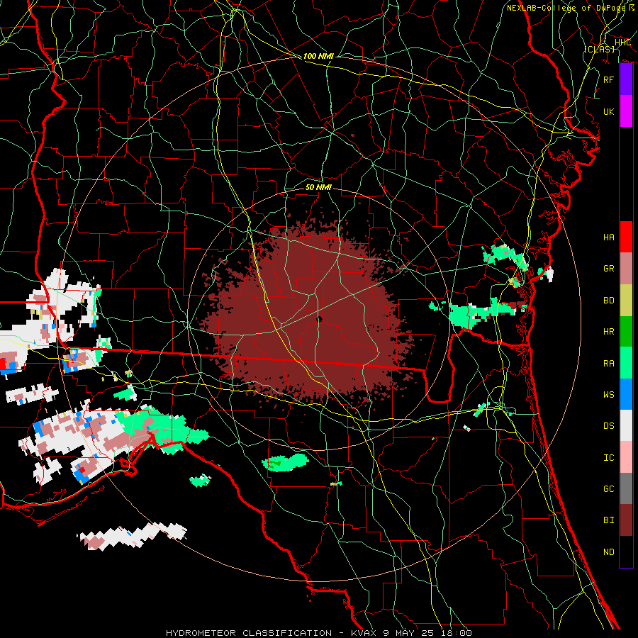The width and height of the screenshot is (638, 638).
Task: Click the DS legend label
Action: click(608, 426)
